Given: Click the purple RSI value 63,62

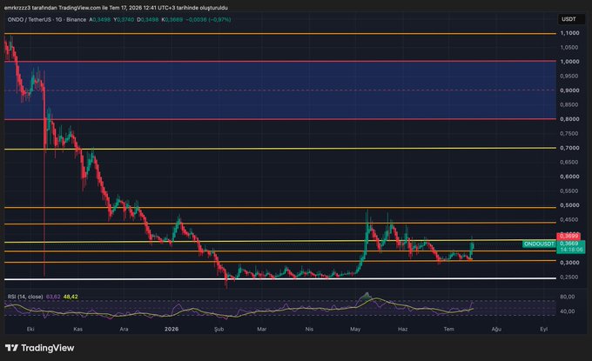Looking at the screenshot, I should pos(53,297).
